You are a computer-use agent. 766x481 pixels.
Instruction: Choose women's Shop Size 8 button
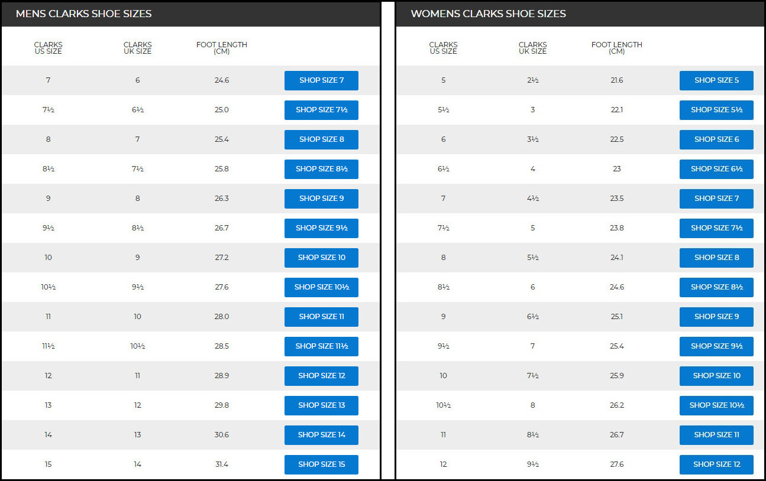pos(716,258)
